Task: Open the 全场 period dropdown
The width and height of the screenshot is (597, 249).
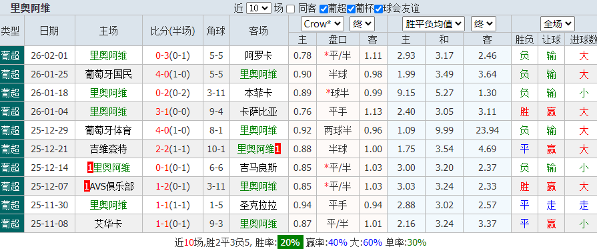Action: coord(558,24)
